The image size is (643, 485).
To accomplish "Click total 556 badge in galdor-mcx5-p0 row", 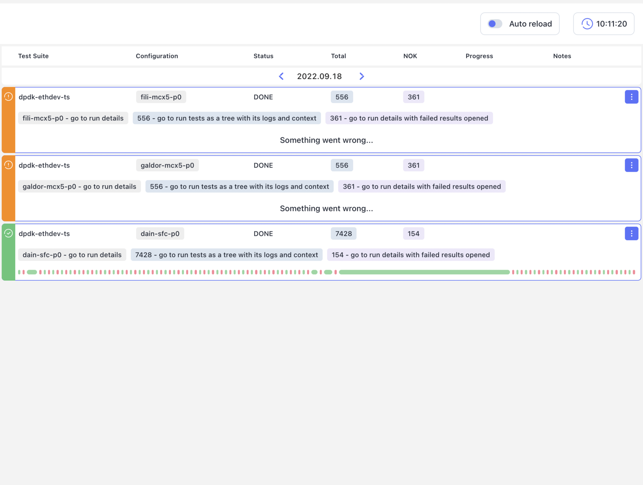I will coord(342,165).
